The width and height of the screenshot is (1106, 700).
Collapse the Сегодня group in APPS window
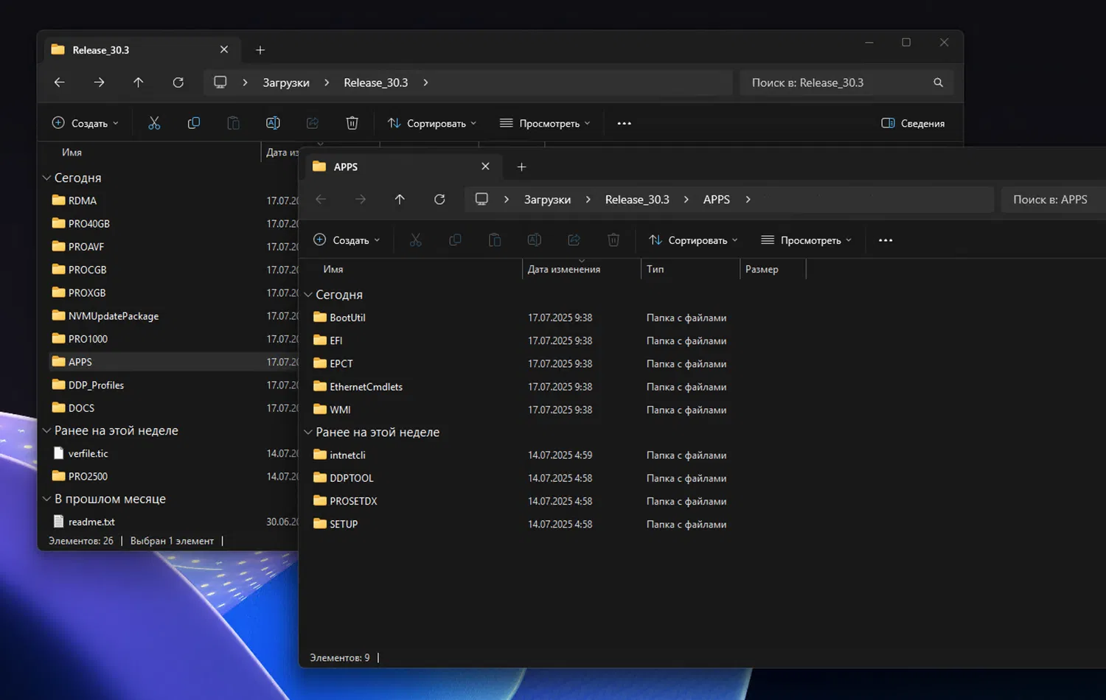tap(308, 295)
